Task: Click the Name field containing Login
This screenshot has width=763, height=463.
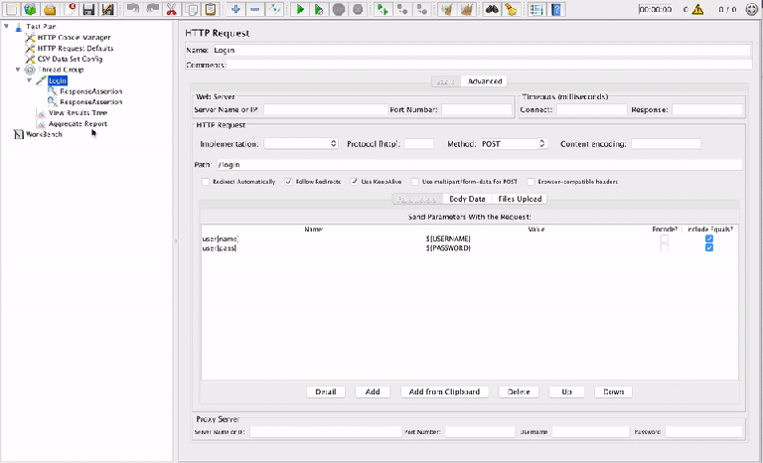Action: tap(481, 50)
